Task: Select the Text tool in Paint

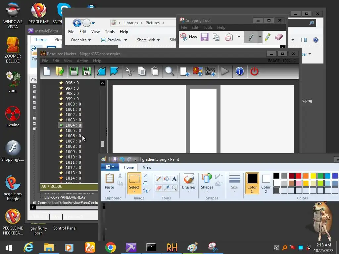Action: click(x=174, y=179)
